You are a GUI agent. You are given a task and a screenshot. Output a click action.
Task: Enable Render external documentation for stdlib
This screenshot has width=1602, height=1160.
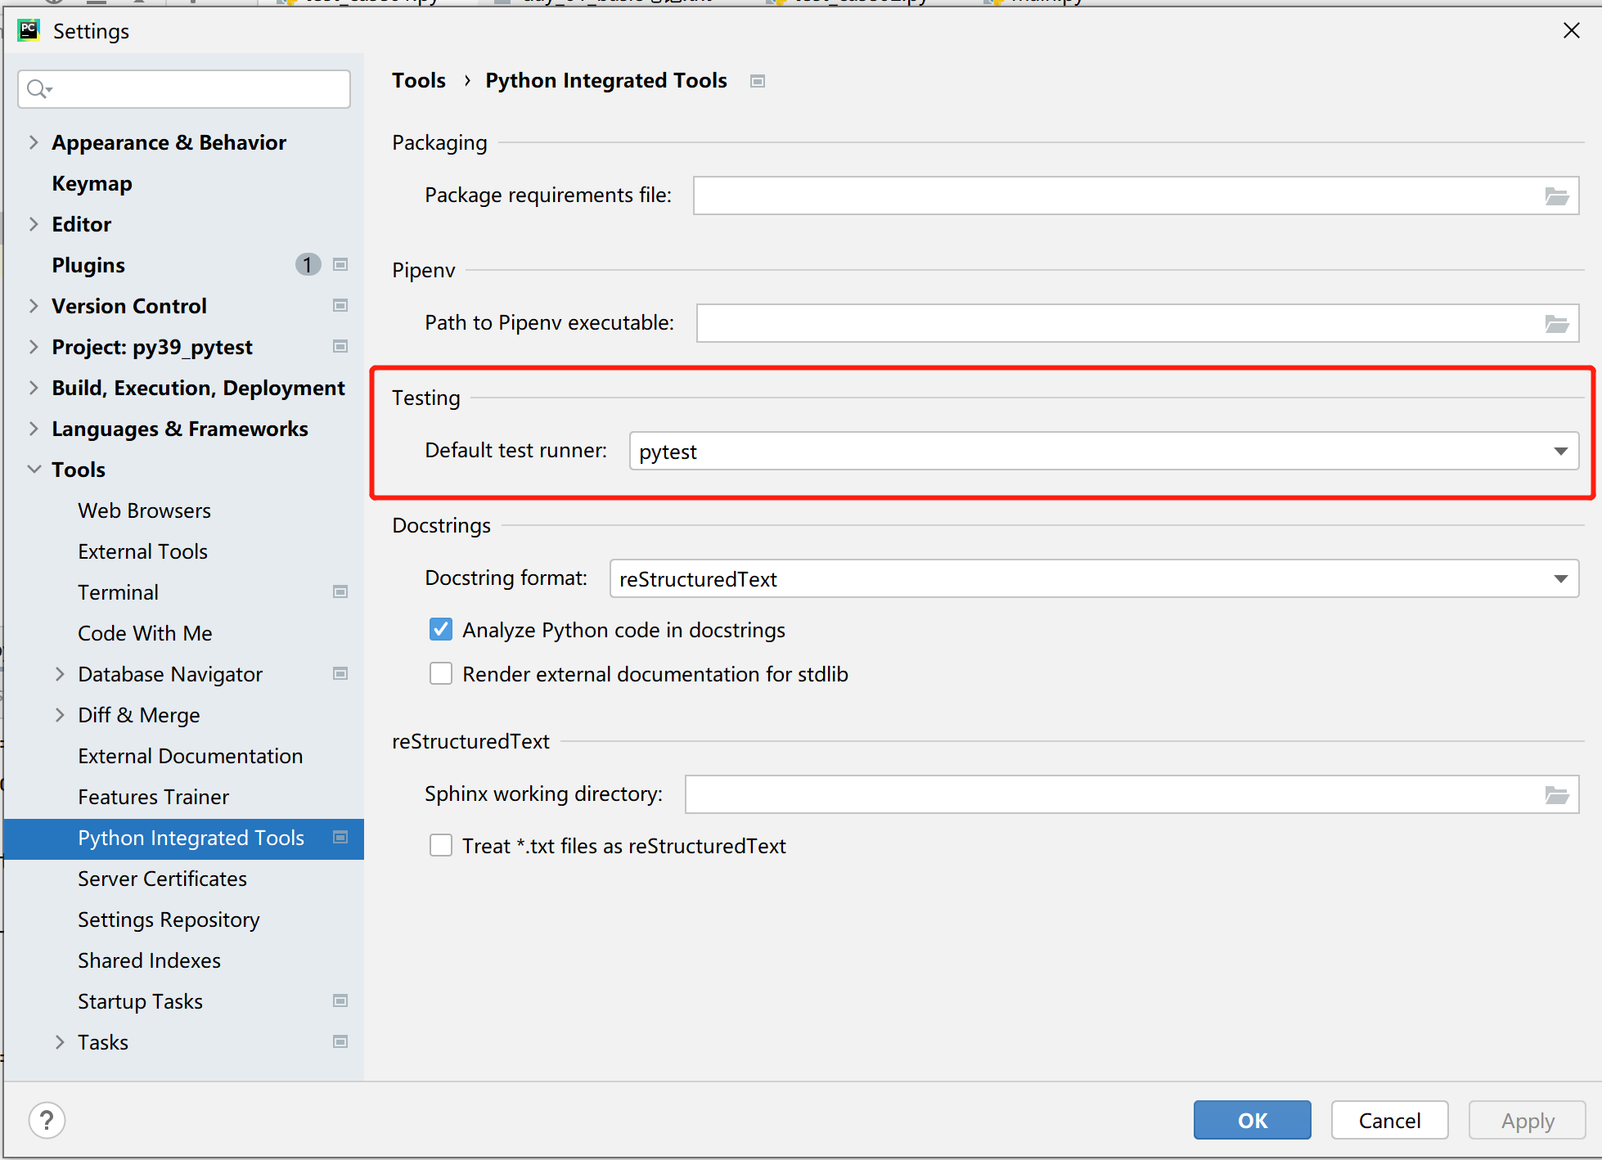(x=441, y=673)
